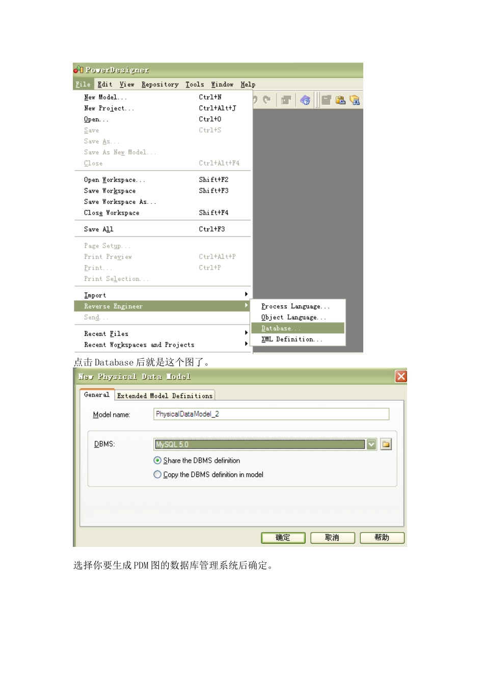Expand the Import submenu

click(x=163, y=295)
